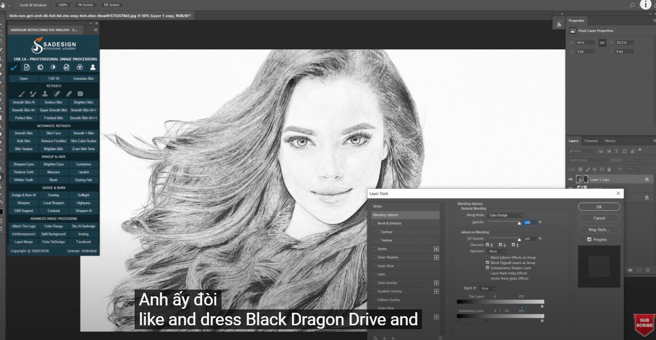The height and width of the screenshot is (340, 656).
Task: Uncheck Blend Clipped Layers as Group
Action: [x=487, y=263]
